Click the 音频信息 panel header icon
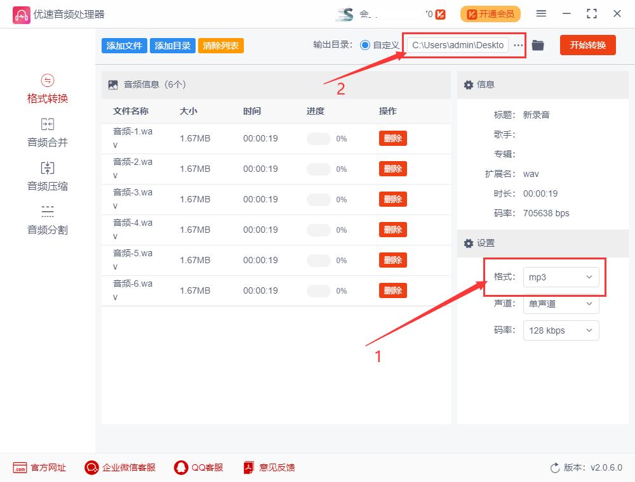Image resolution: width=635 pixels, height=482 pixels. 112,84
